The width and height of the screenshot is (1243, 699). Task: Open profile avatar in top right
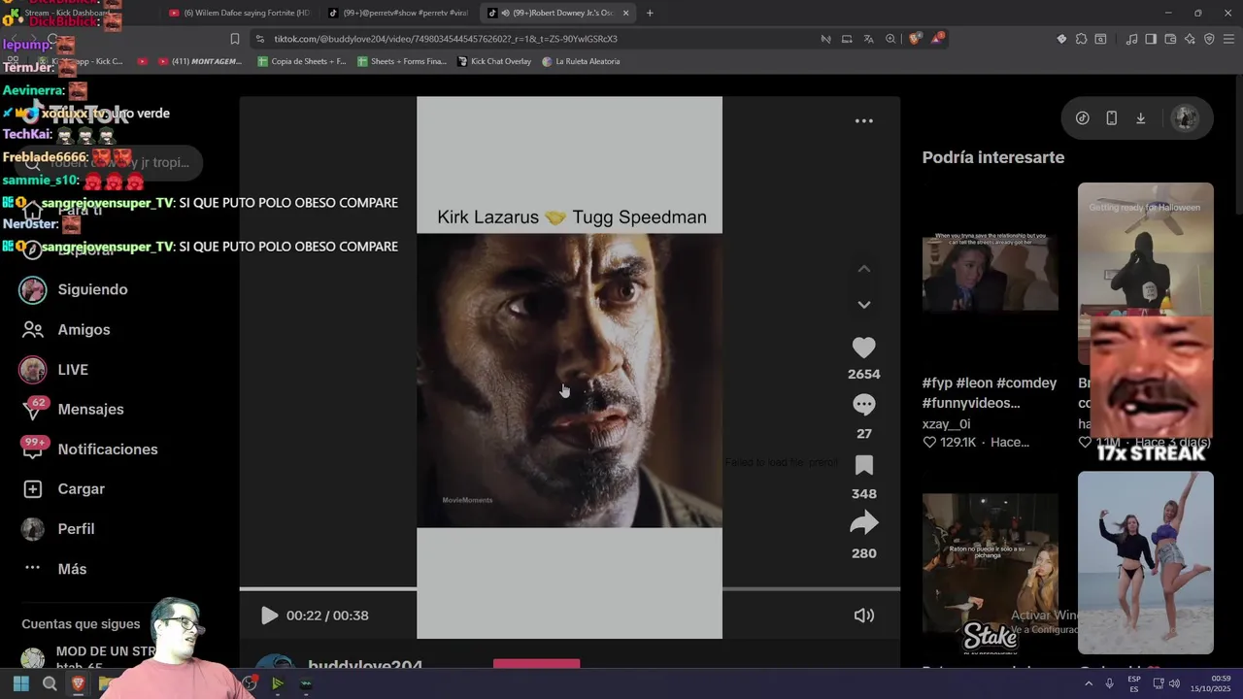click(x=1185, y=118)
